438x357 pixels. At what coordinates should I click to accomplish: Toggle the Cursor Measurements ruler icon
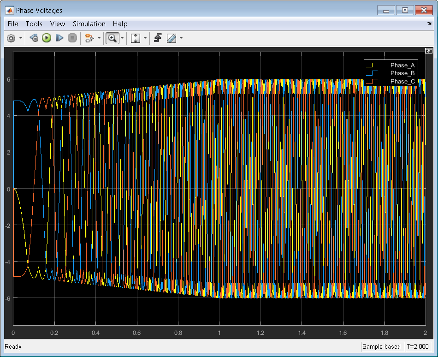click(x=172, y=38)
